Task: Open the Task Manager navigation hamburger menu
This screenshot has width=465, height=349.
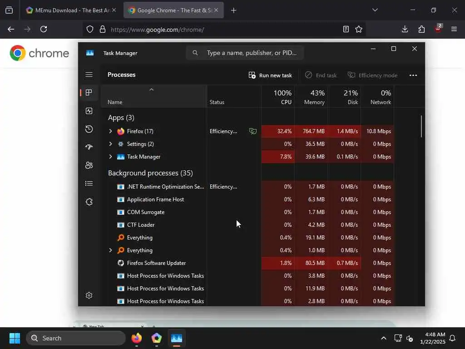Action: click(89, 75)
